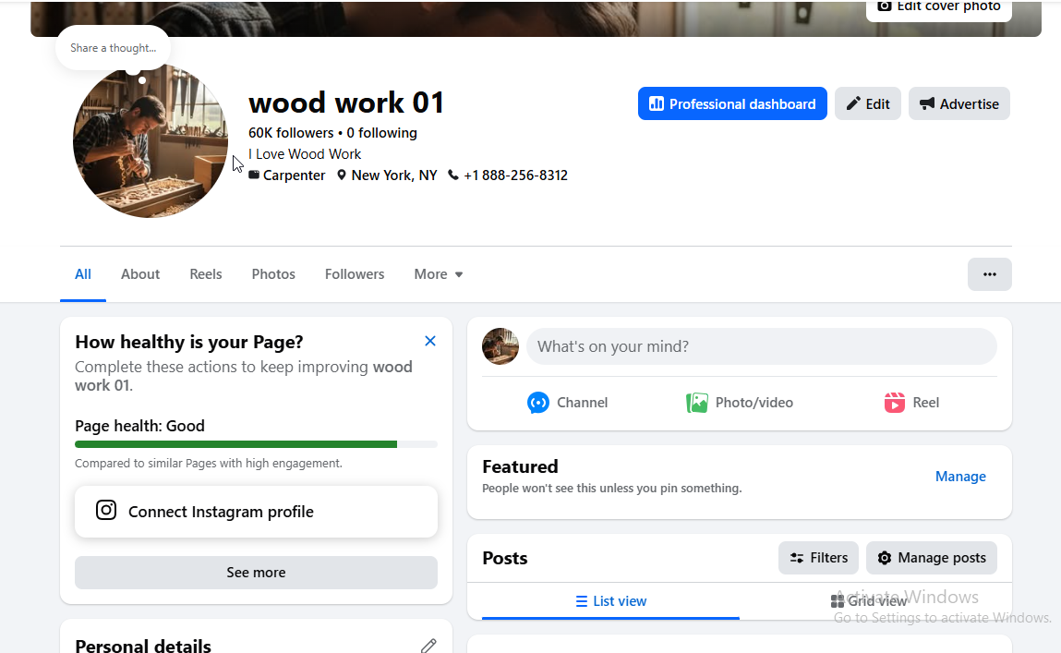The height and width of the screenshot is (653, 1061).
Task: Click the Featured heading
Action: 520,466
